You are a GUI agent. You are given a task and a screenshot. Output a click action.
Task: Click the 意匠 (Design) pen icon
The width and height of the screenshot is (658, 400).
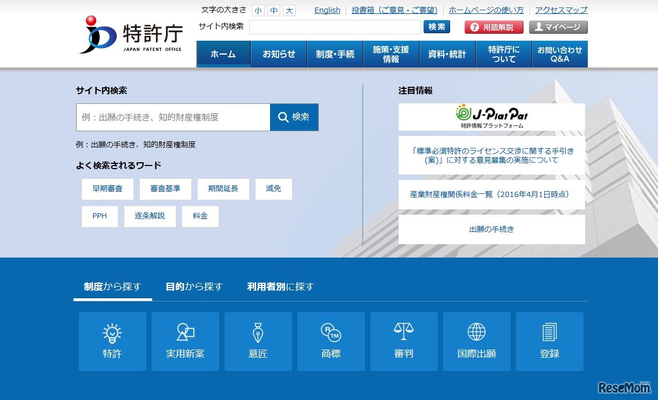[258, 341]
